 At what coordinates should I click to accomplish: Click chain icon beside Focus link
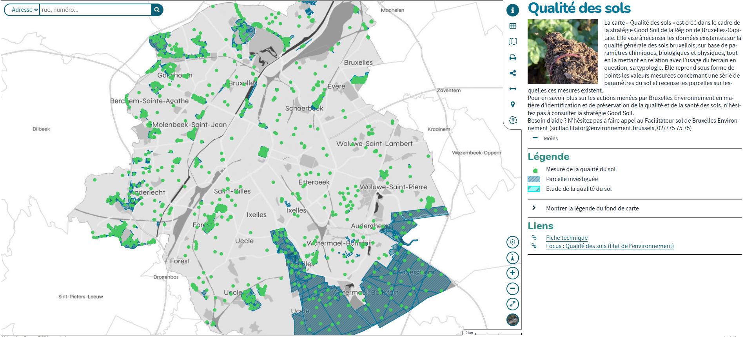[x=534, y=246]
